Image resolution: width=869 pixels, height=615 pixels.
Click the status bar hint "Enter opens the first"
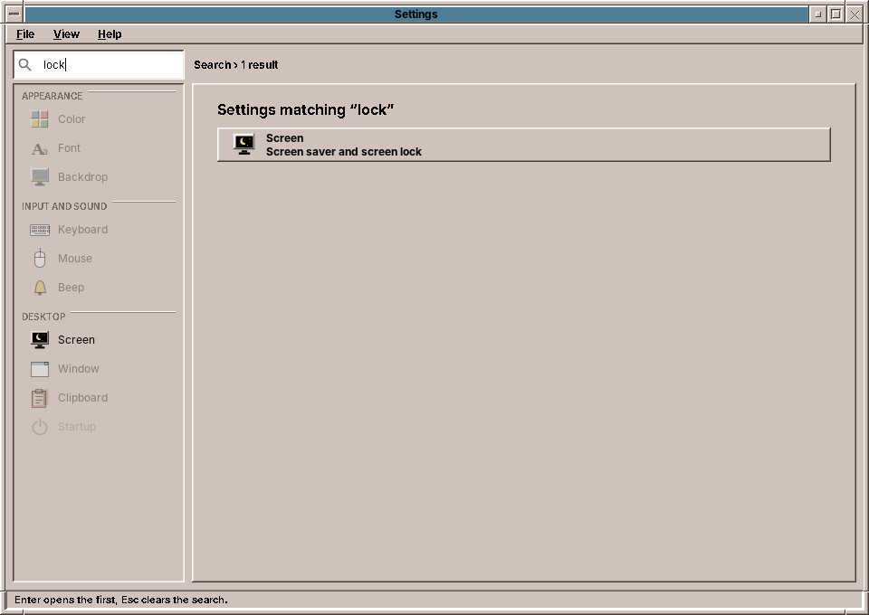click(x=66, y=600)
